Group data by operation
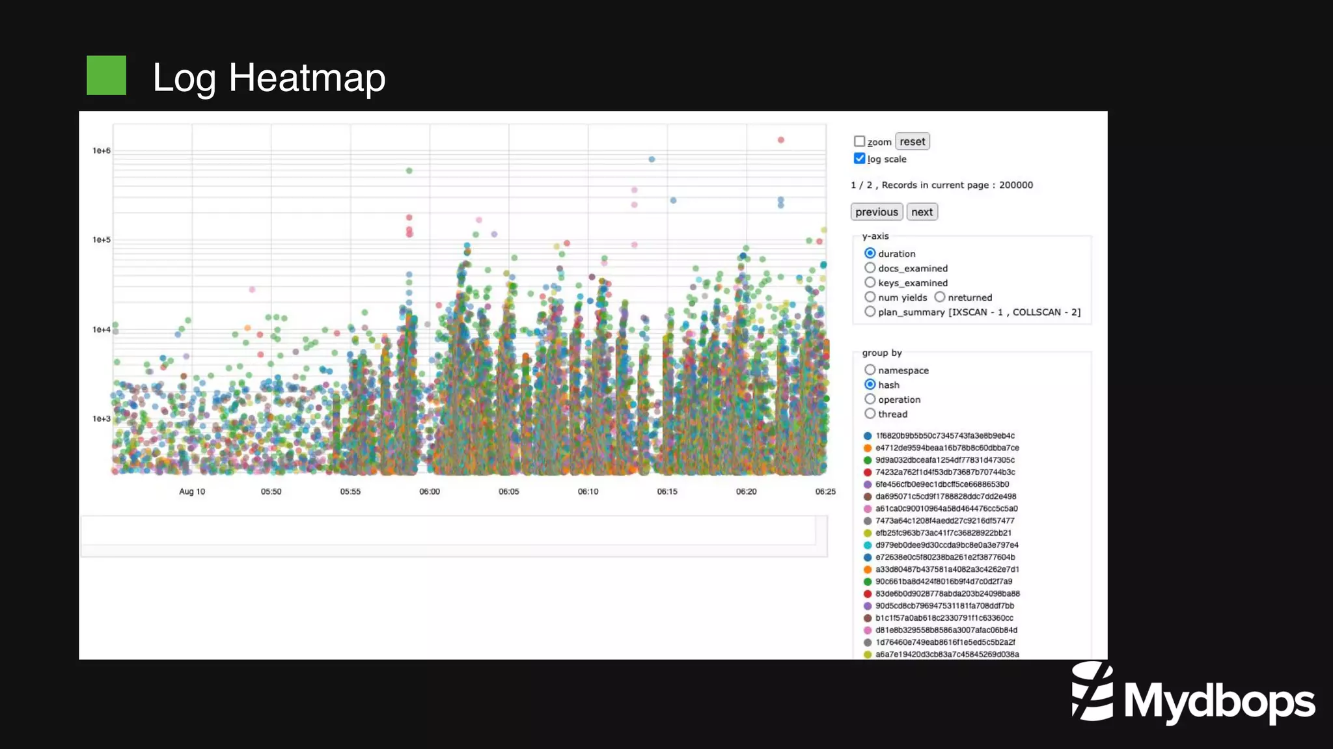Viewport: 1333px width, 749px height. 870,399
